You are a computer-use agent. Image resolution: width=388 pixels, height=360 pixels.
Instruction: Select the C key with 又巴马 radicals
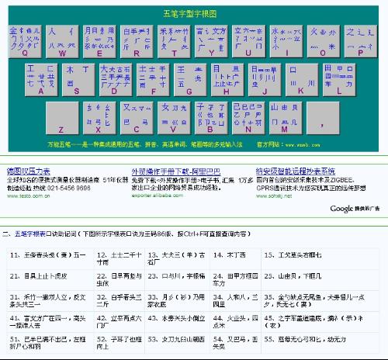point(137,118)
